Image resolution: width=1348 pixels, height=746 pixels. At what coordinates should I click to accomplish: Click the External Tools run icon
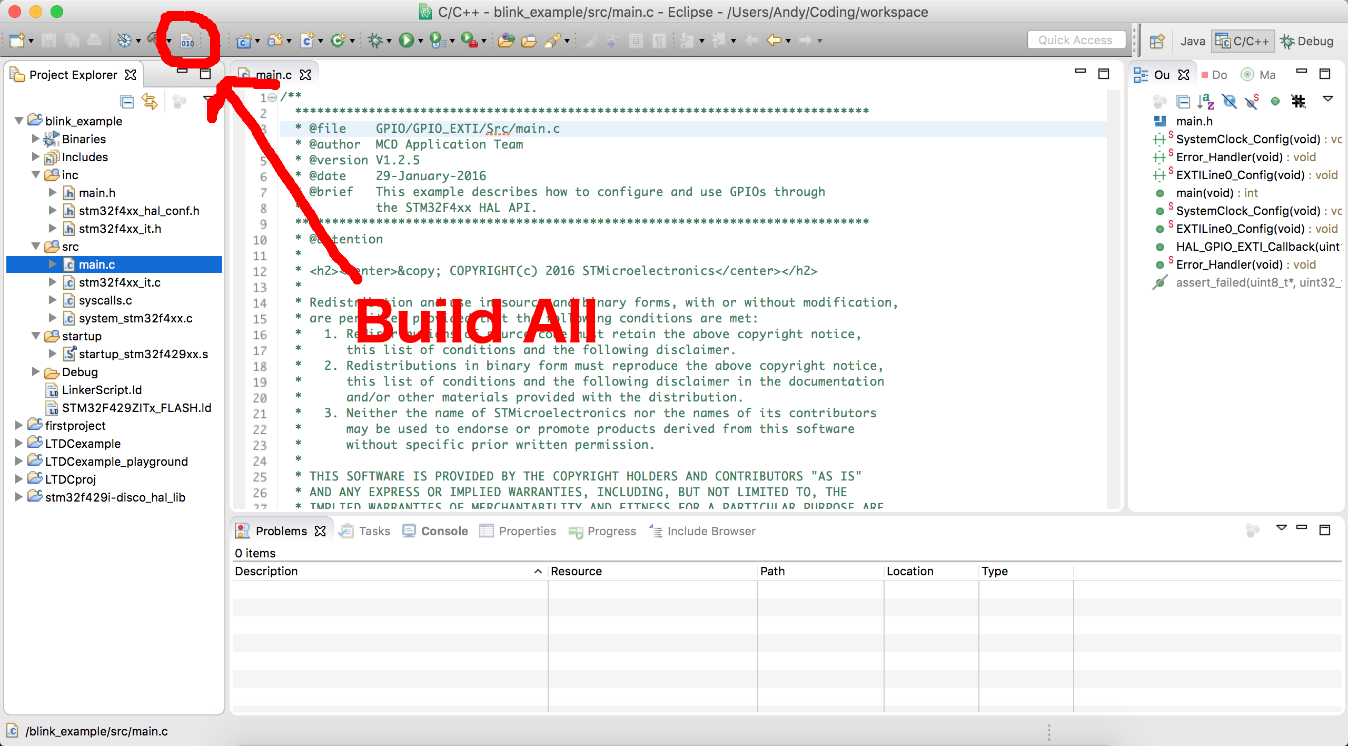[469, 41]
